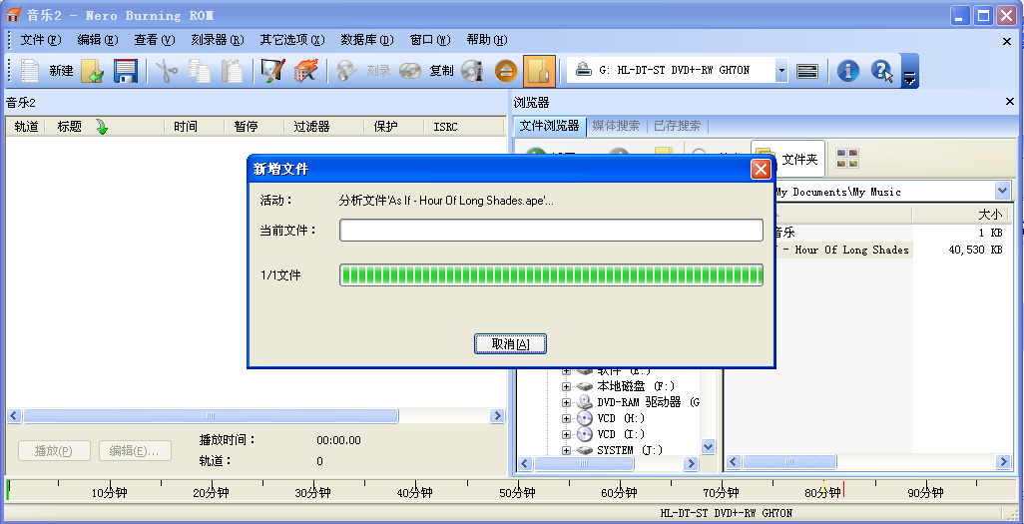Viewport: 1024px width, 524px height.
Task: Open the 查看(V) menu
Action: click(x=154, y=40)
